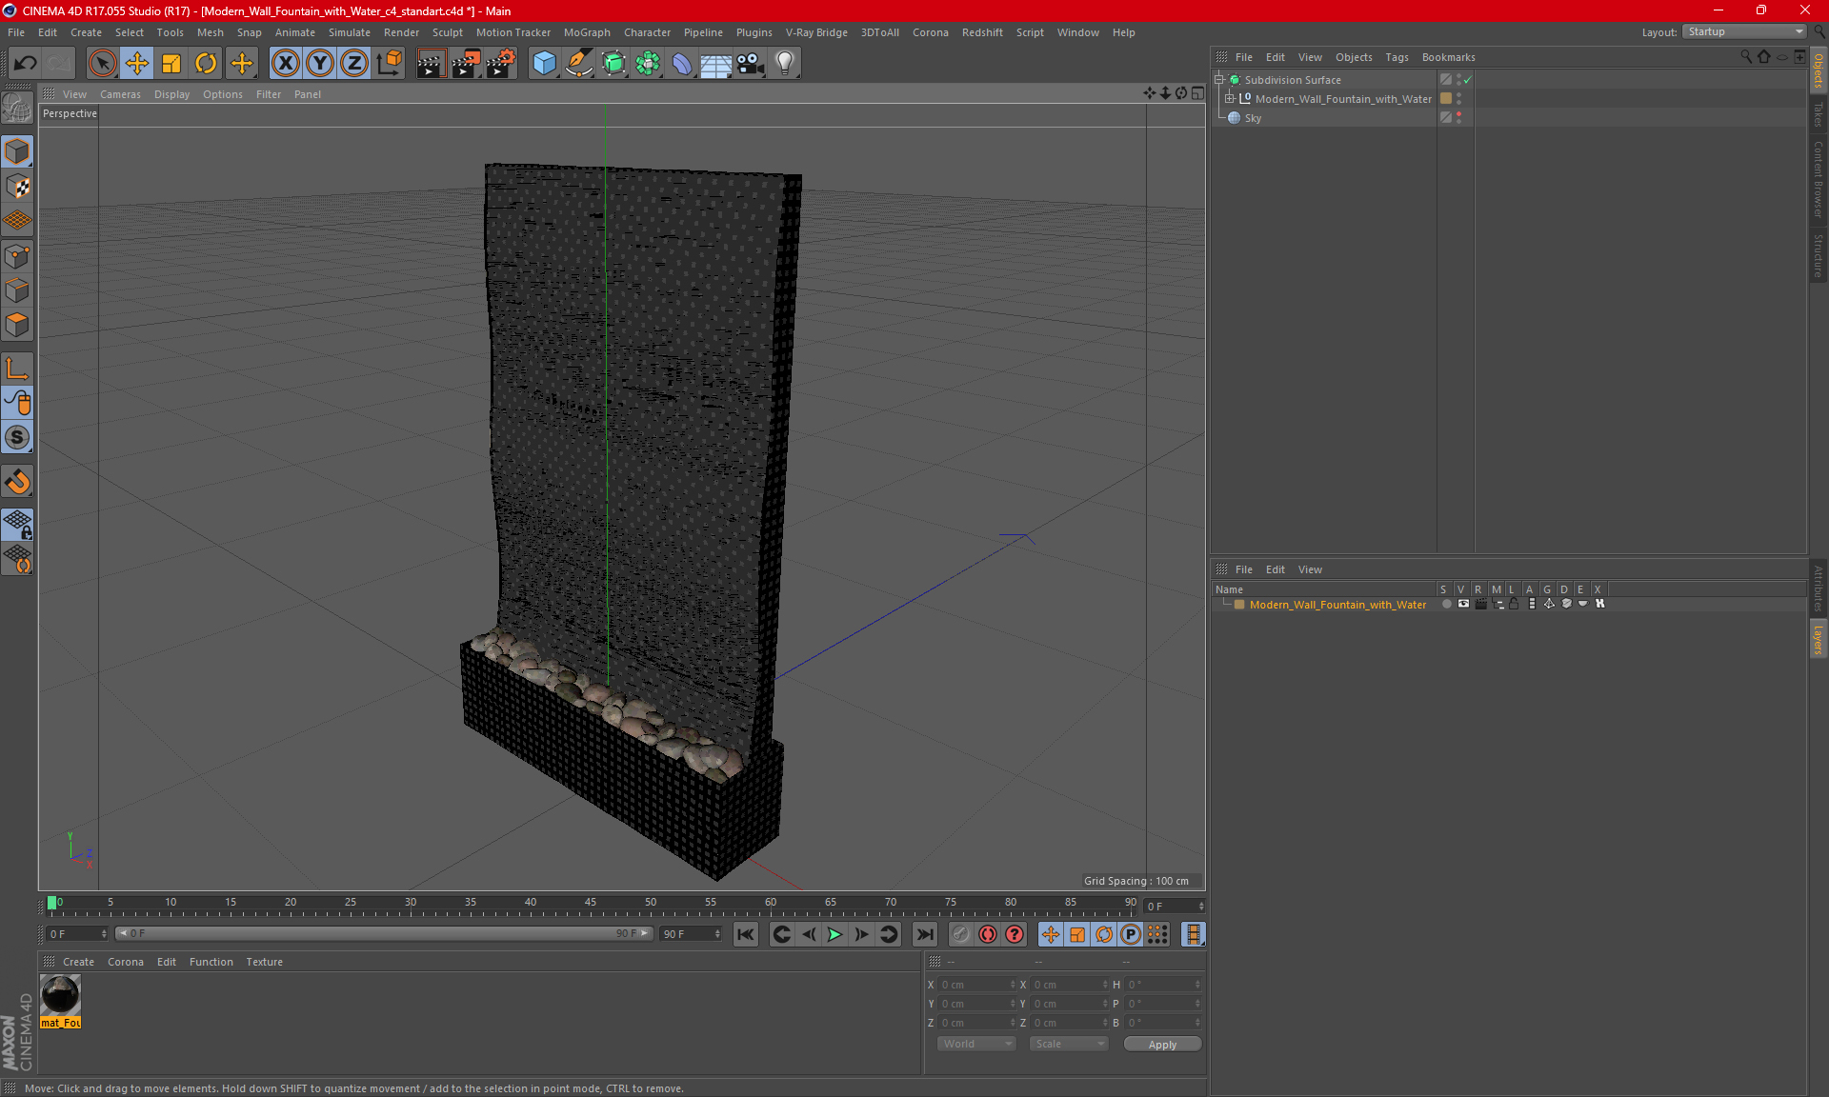Open the Edit Render Settings icon
Viewport: 1829px width, 1097px height.
(501, 64)
